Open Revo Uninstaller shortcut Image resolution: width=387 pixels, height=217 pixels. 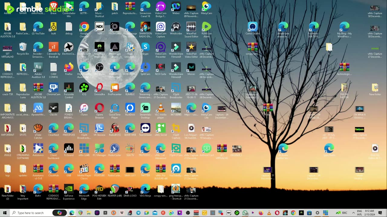(130, 50)
